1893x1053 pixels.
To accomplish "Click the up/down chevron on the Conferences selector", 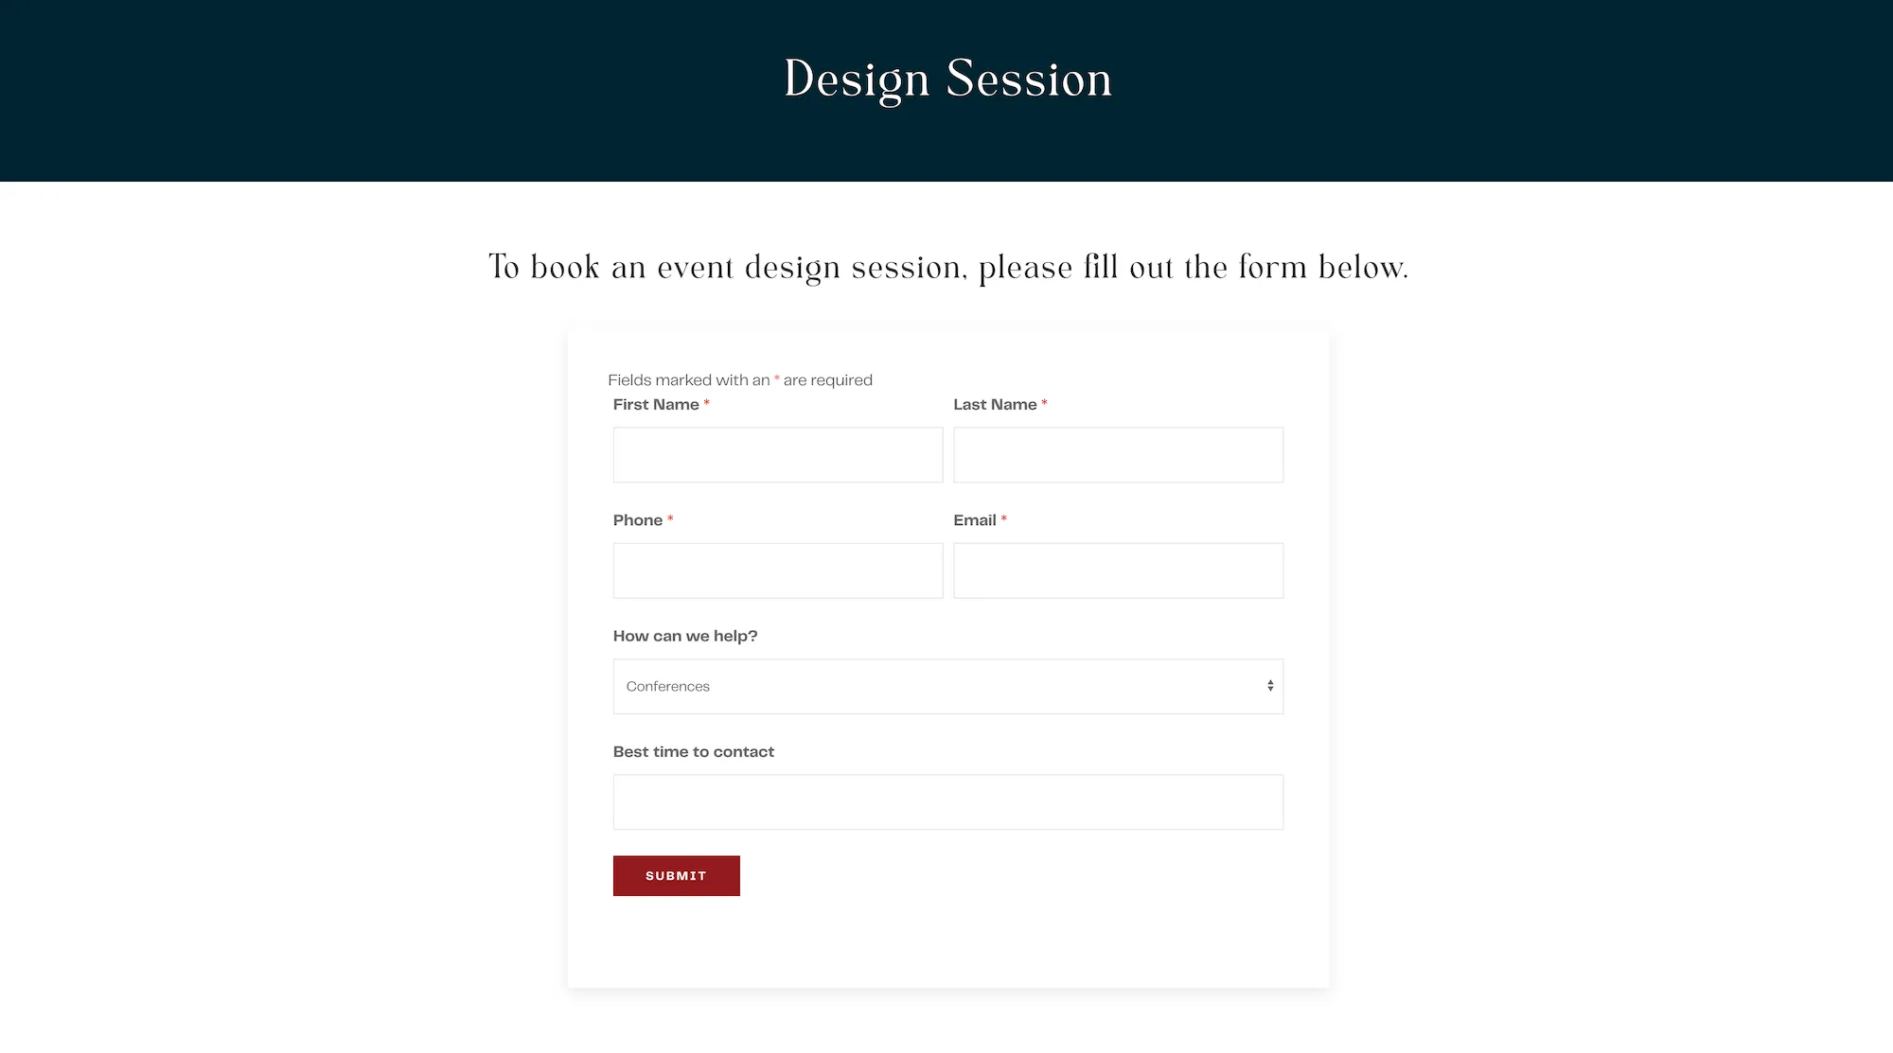I will click(x=1269, y=685).
